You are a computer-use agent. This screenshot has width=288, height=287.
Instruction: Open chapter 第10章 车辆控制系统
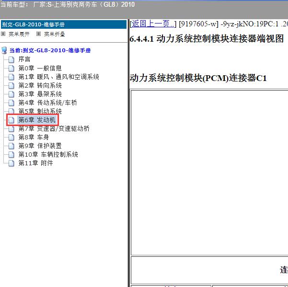click(48, 154)
